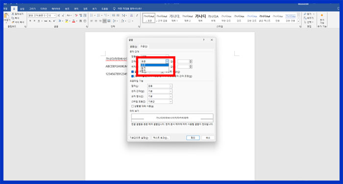Click the red font color swatch
This screenshot has width=343, height=184.
[x=73, y=21]
